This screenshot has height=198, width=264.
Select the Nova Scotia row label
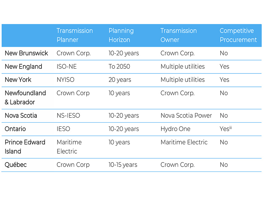(x=21, y=116)
